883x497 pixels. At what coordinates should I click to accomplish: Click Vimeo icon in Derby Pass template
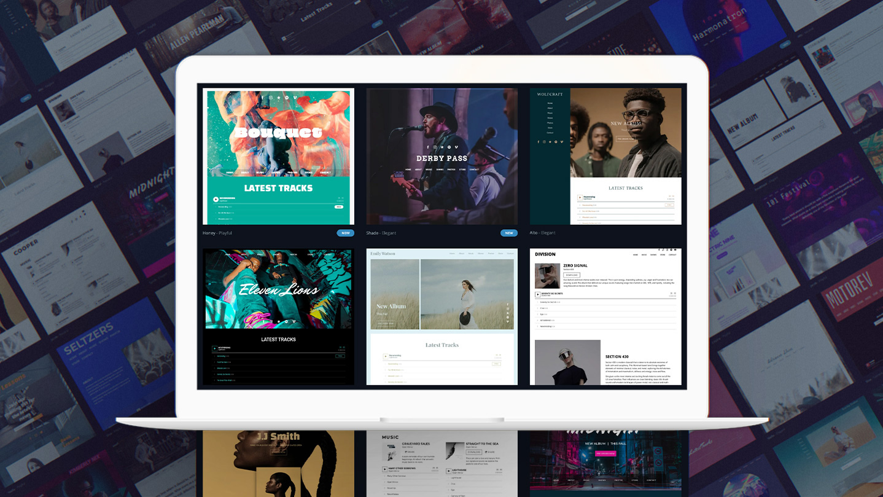tap(456, 147)
